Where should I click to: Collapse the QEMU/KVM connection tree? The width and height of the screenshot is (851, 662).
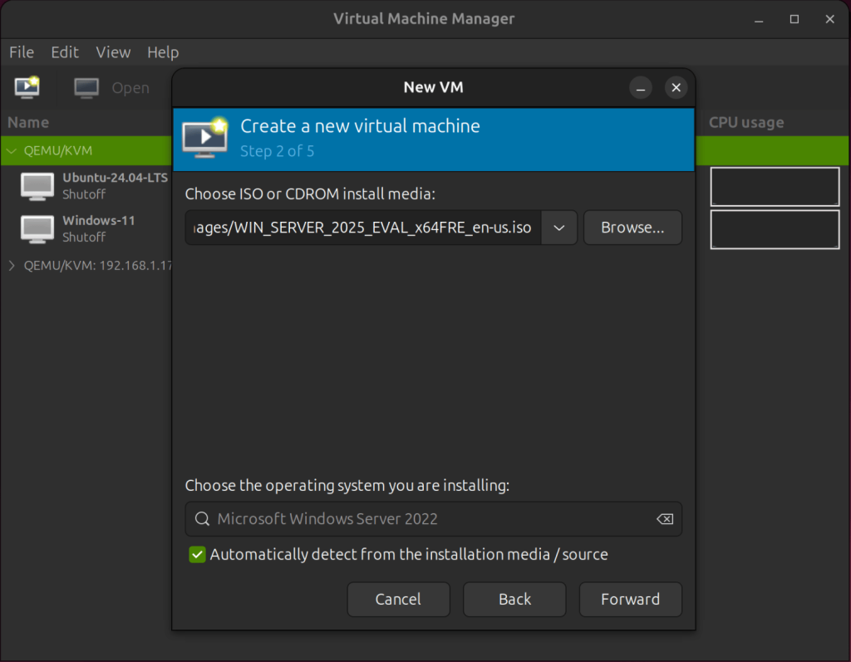tap(12, 151)
